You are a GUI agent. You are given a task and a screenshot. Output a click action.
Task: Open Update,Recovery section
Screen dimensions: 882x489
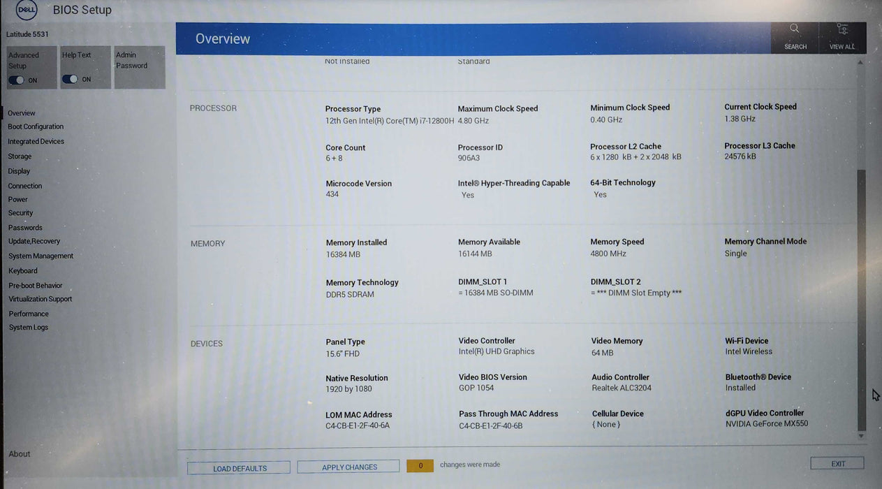click(34, 241)
